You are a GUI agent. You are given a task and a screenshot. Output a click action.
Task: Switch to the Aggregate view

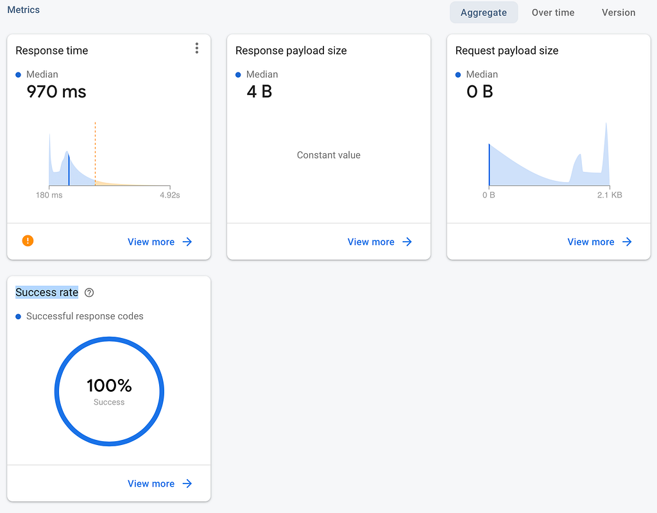coord(484,12)
